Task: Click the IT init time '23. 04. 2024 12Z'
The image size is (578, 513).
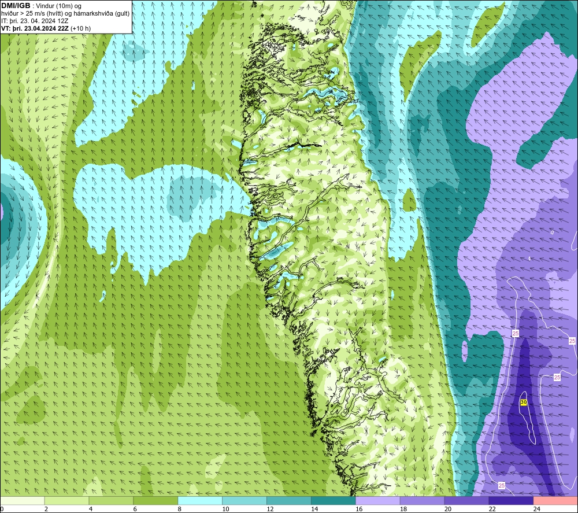Action: [45, 21]
